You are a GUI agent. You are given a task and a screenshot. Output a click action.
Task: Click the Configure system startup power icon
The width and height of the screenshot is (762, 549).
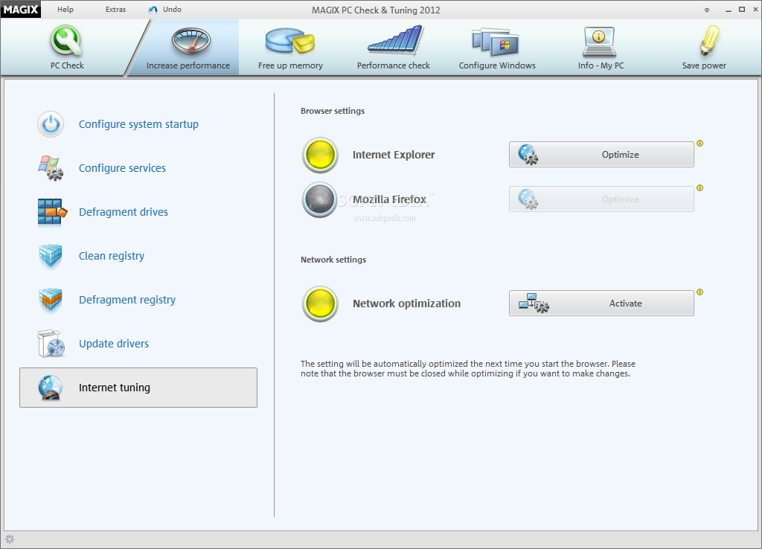point(51,124)
